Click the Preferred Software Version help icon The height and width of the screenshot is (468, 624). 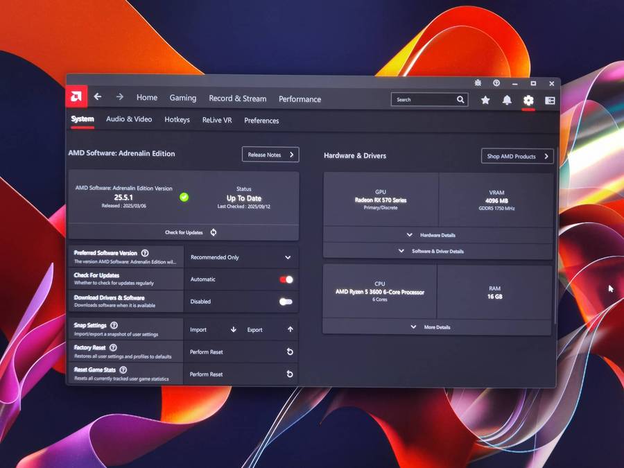click(x=145, y=254)
